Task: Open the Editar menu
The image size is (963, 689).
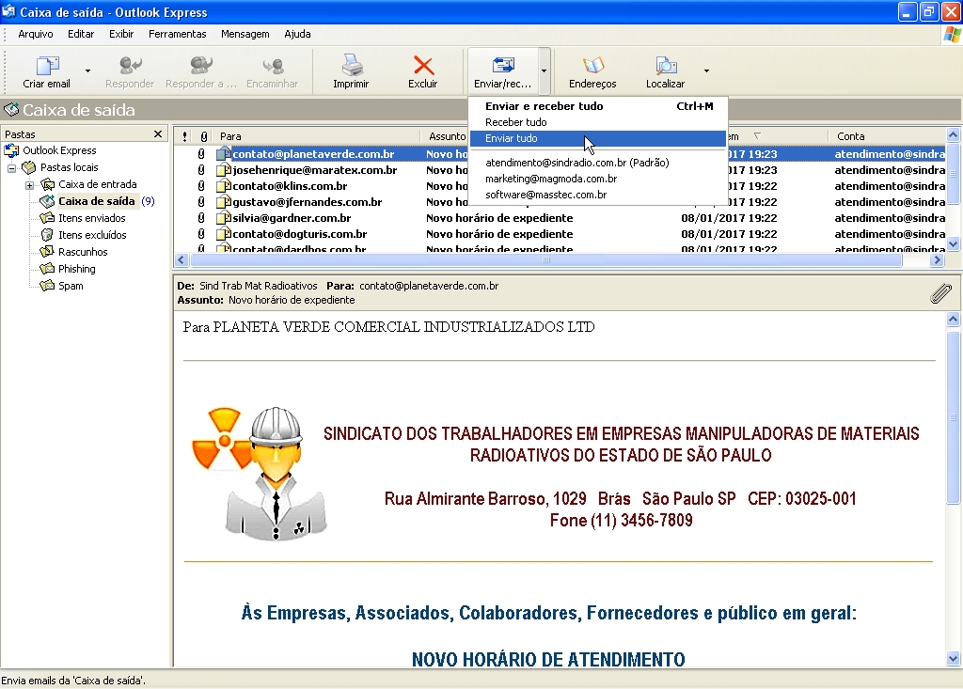Action: coord(81,35)
